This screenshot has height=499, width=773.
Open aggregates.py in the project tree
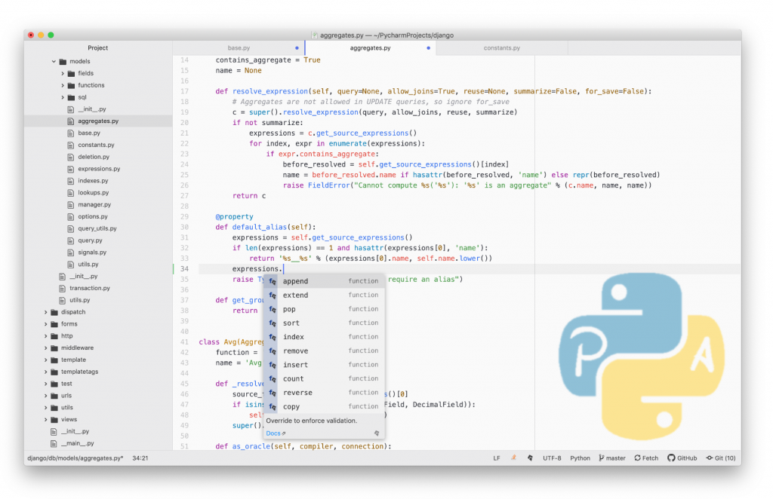tap(98, 121)
